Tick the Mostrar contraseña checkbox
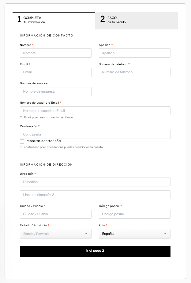 [22, 142]
